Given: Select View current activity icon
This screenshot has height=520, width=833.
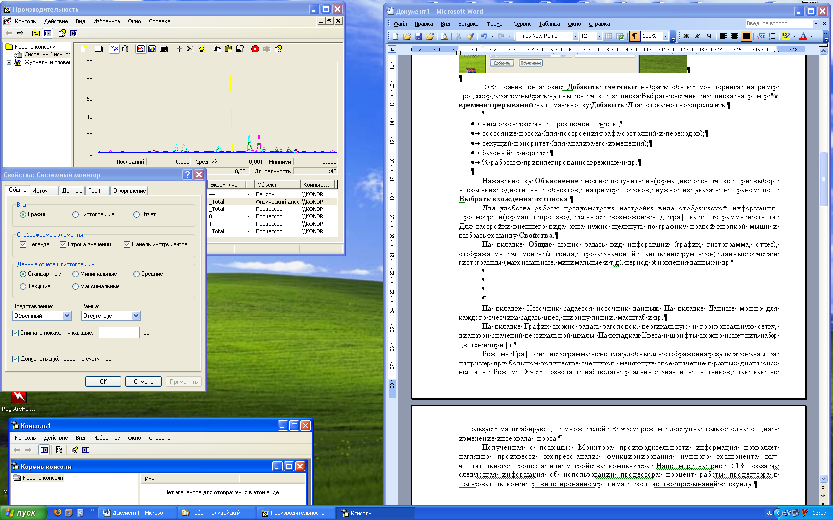Looking at the screenshot, I should [115, 49].
